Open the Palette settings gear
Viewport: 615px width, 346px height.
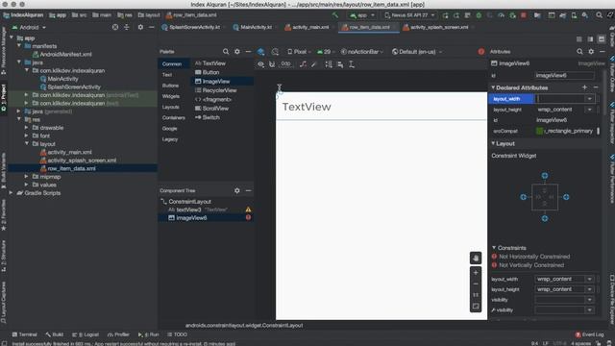pos(237,51)
